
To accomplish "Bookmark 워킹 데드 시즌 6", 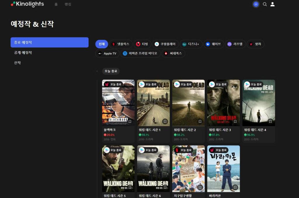I will pyautogui.click(x=165, y=187).
